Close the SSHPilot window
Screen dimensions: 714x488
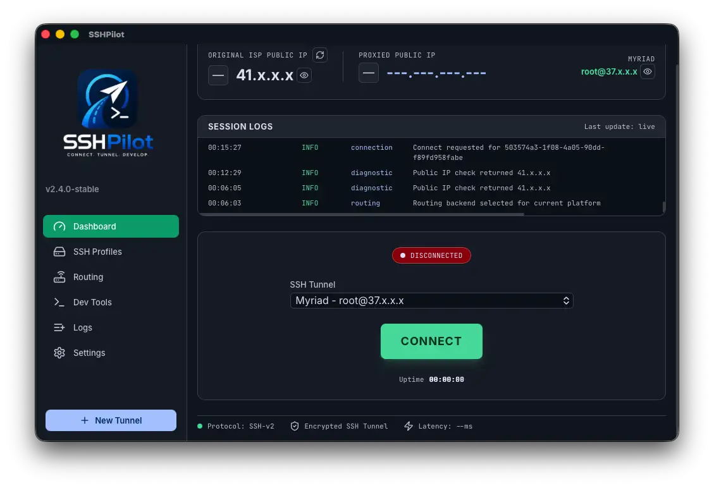pos(46,34)
